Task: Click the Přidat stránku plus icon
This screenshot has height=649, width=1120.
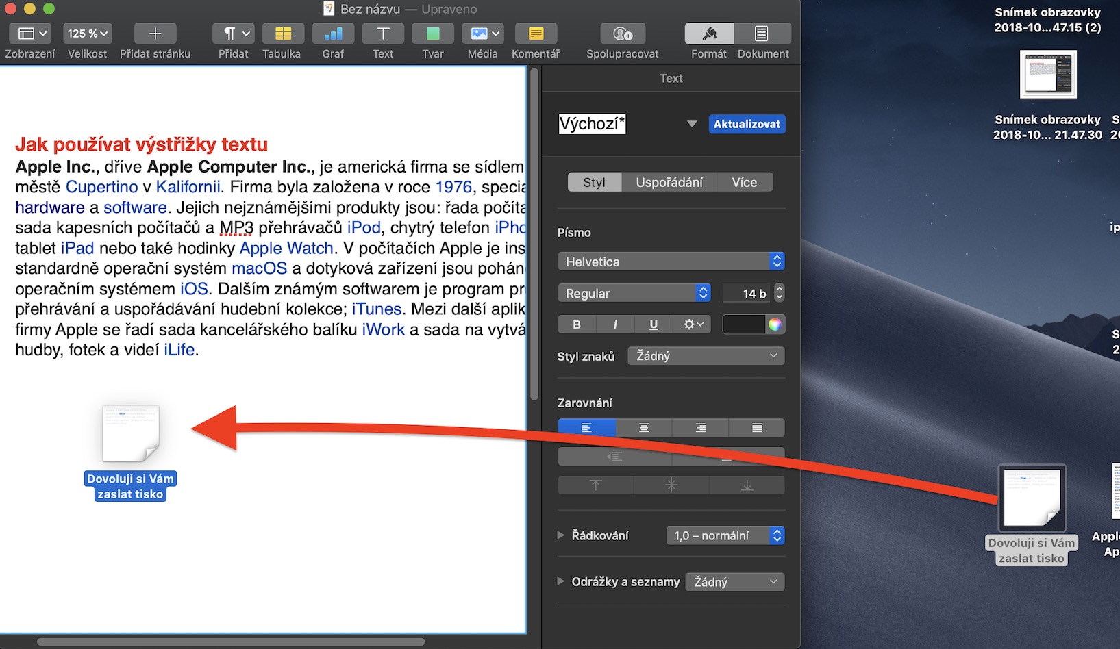Action: click(155, 34)
